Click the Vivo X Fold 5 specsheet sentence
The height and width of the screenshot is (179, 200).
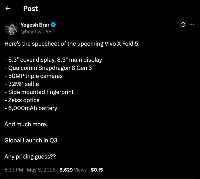tap(72, 44)
